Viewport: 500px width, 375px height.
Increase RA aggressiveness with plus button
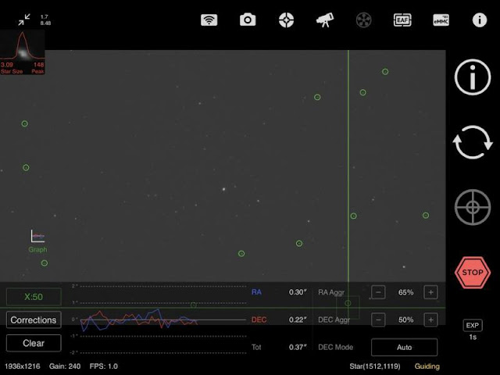[x=430, y=292]
